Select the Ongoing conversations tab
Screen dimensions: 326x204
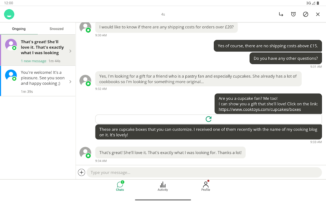[x=19, y=29]
